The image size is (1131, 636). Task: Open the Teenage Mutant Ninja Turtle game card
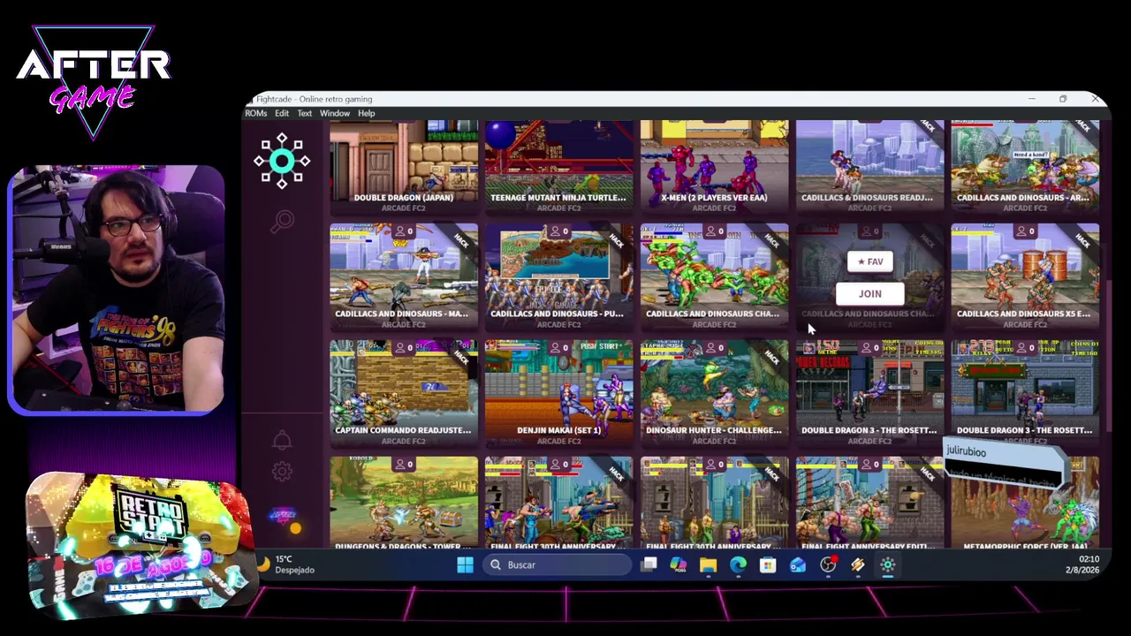pyautogui.click(x=559, y=166)
